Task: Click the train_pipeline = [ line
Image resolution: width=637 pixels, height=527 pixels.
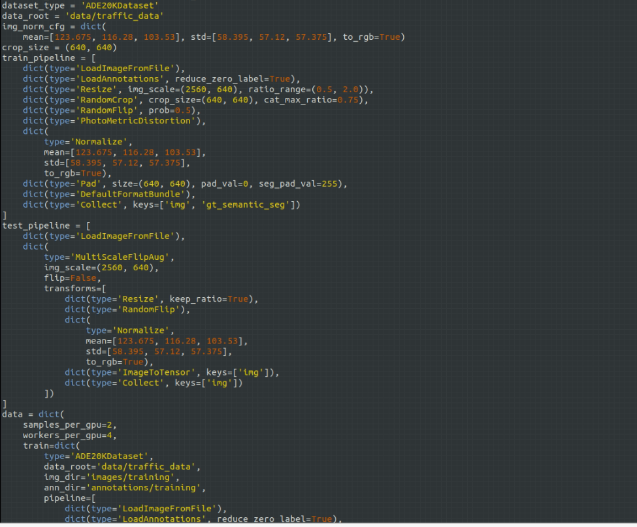Action: [x=49, y=58]
